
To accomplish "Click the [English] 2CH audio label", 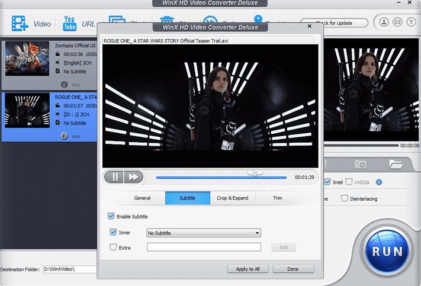I will 78,63.
